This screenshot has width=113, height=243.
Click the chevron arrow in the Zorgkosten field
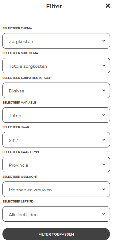click(x=104, y=41)
